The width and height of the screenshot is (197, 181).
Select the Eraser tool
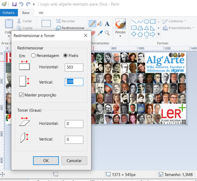[93, 33]
